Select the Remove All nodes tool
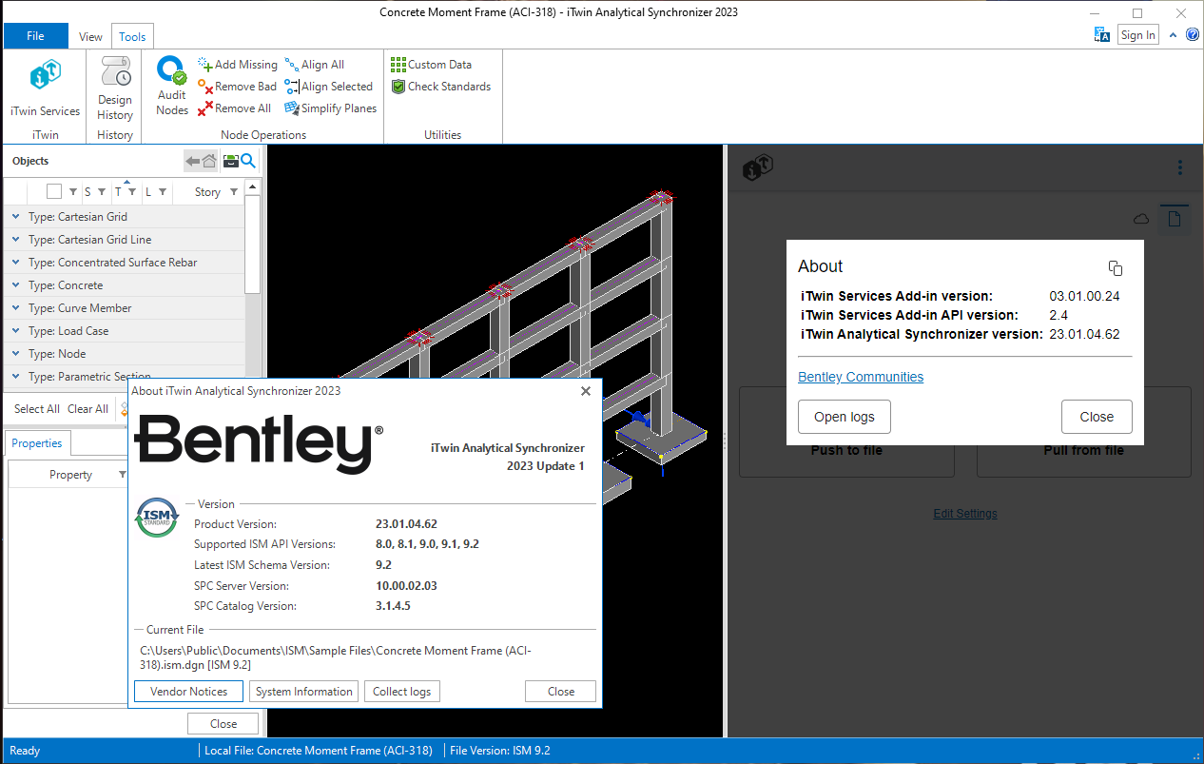 pos(235,108)
